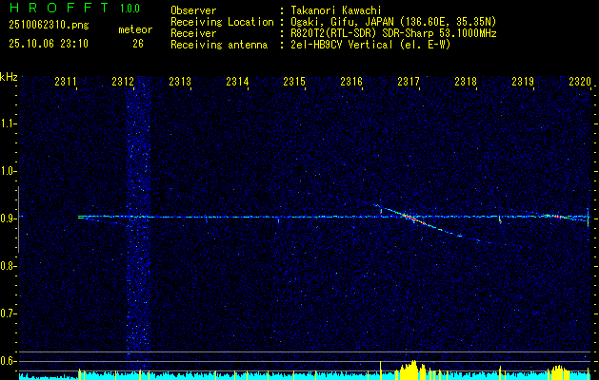Click the version number 1.0.0
This screenshot has height=380, width=599.
point(130,9)
